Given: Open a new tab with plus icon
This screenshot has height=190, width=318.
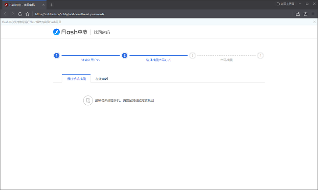Looking at the screenshot, I should 51,5.
